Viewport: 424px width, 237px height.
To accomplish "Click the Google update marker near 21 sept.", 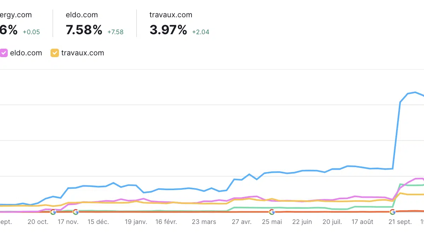I will pos(392,212).
